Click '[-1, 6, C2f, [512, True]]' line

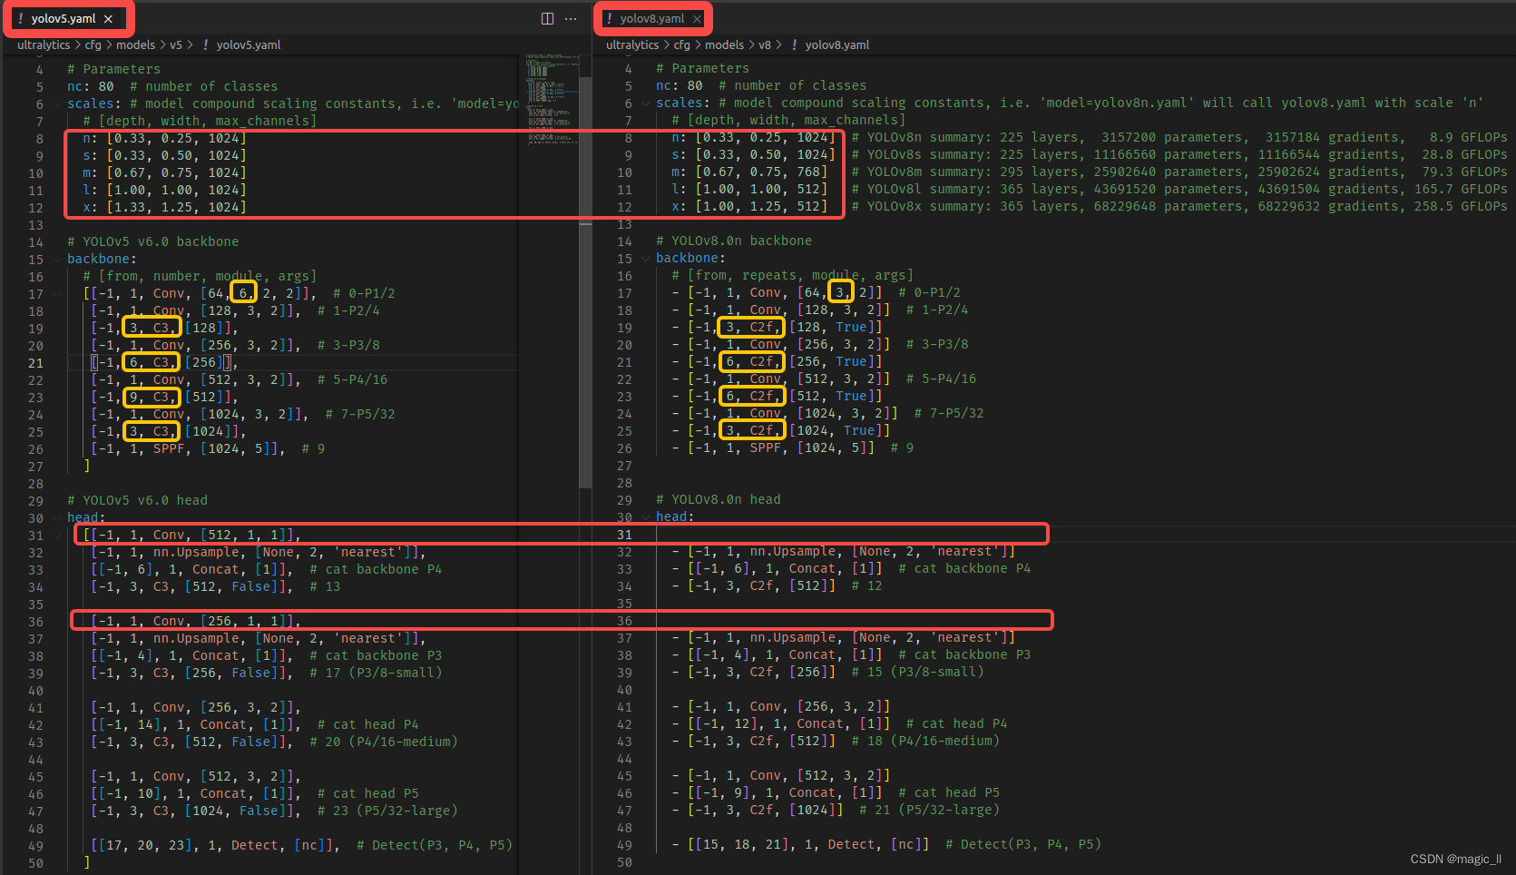pos(784,396)
